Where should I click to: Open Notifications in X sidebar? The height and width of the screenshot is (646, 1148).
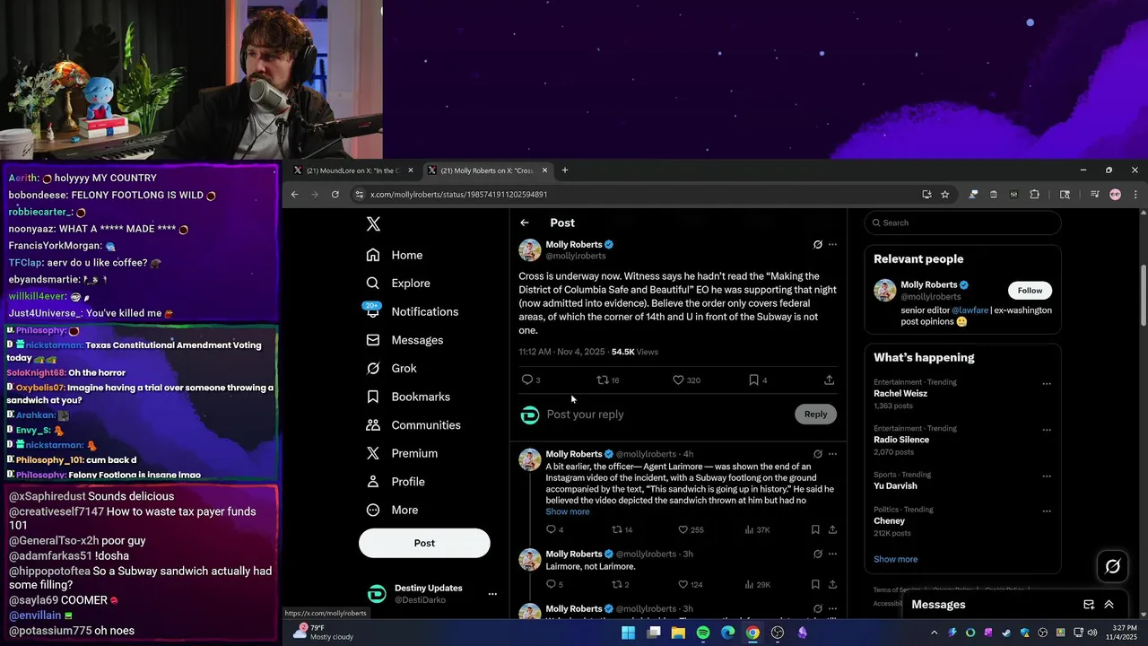tap(413, 311)
